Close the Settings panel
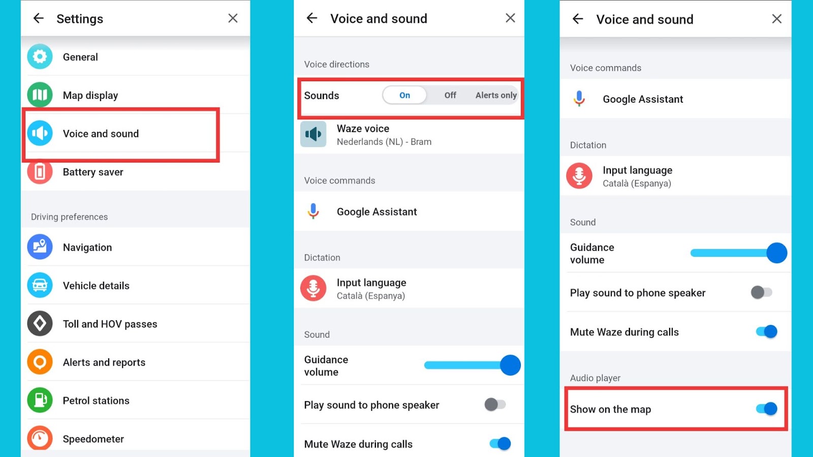Screen dimensions: 813x457 click(x=233, y=18)
